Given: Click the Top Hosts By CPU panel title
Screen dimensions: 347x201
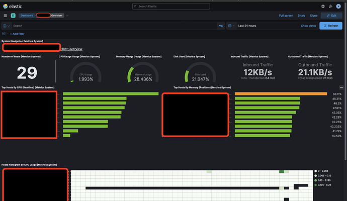Looking at the screenshot, I should [28, 87].
